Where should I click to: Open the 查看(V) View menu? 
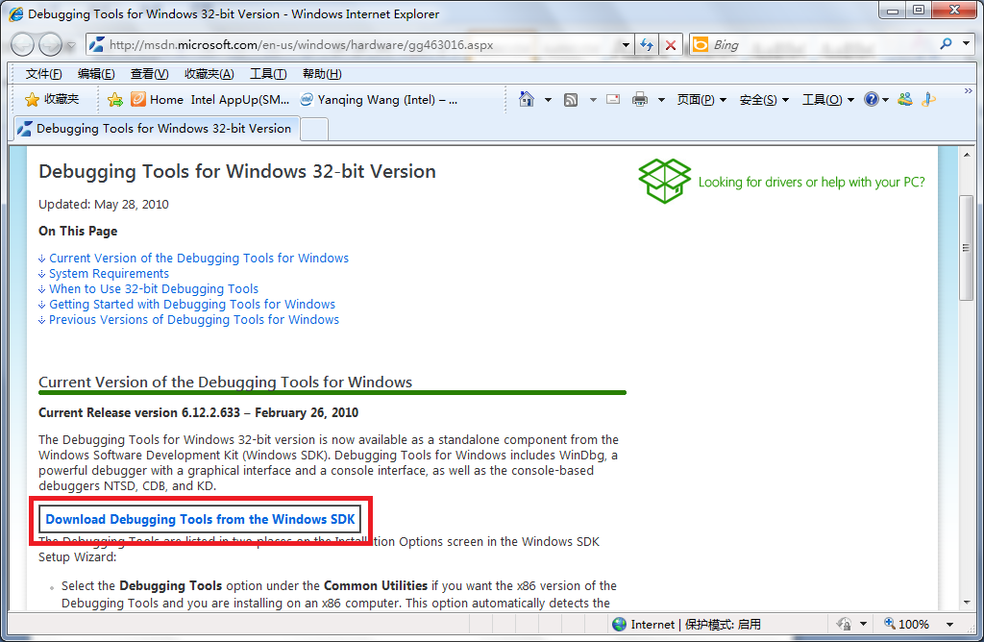point(149,74)
